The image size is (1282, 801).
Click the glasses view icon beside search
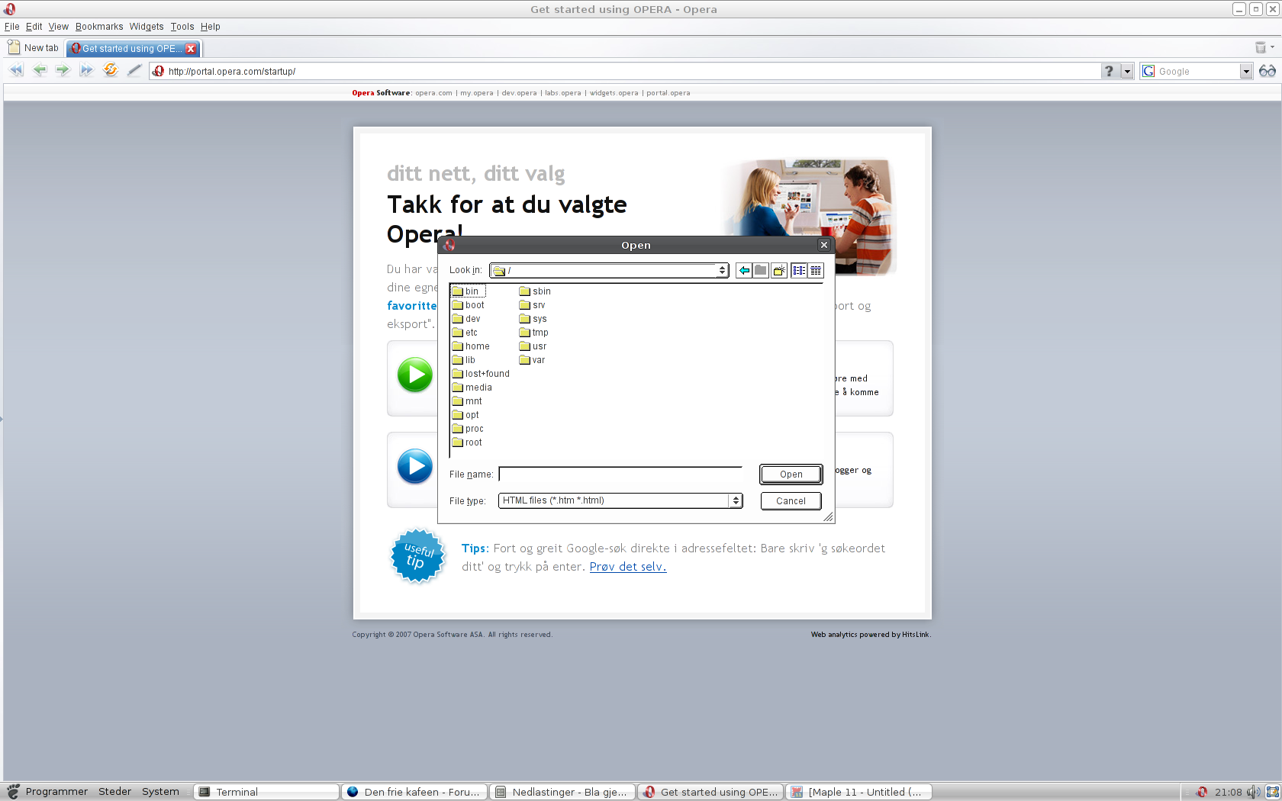1267,71
